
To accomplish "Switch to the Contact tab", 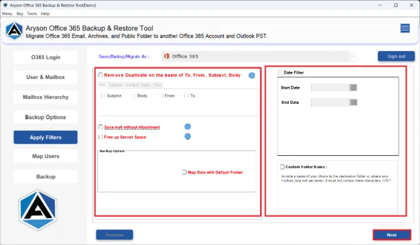I will (x=132, y=85).
